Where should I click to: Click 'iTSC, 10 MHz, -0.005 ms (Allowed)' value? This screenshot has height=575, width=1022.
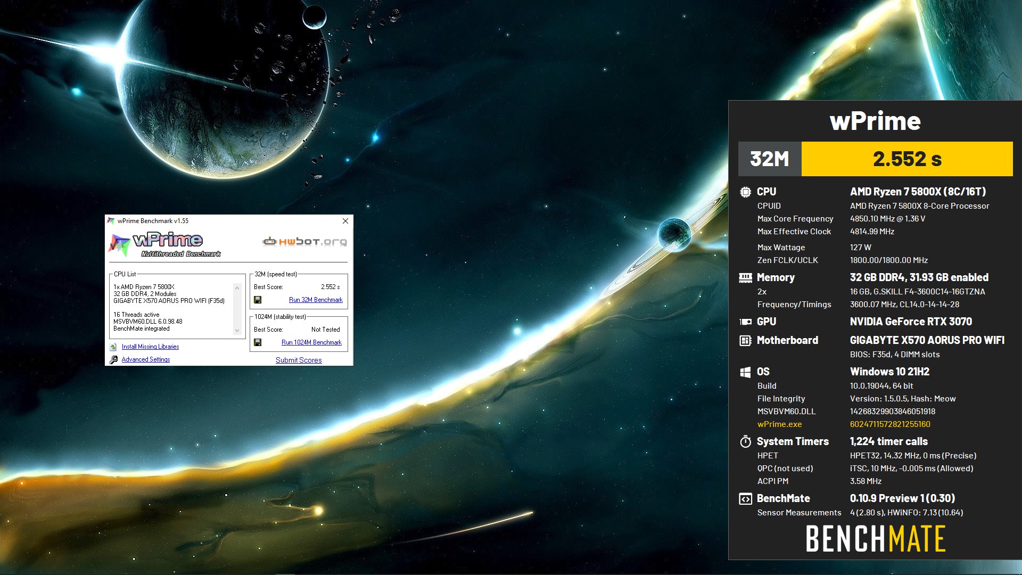[912, 469]
